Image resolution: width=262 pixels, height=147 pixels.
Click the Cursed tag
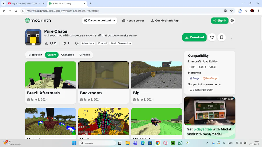[x=102, y=43]
